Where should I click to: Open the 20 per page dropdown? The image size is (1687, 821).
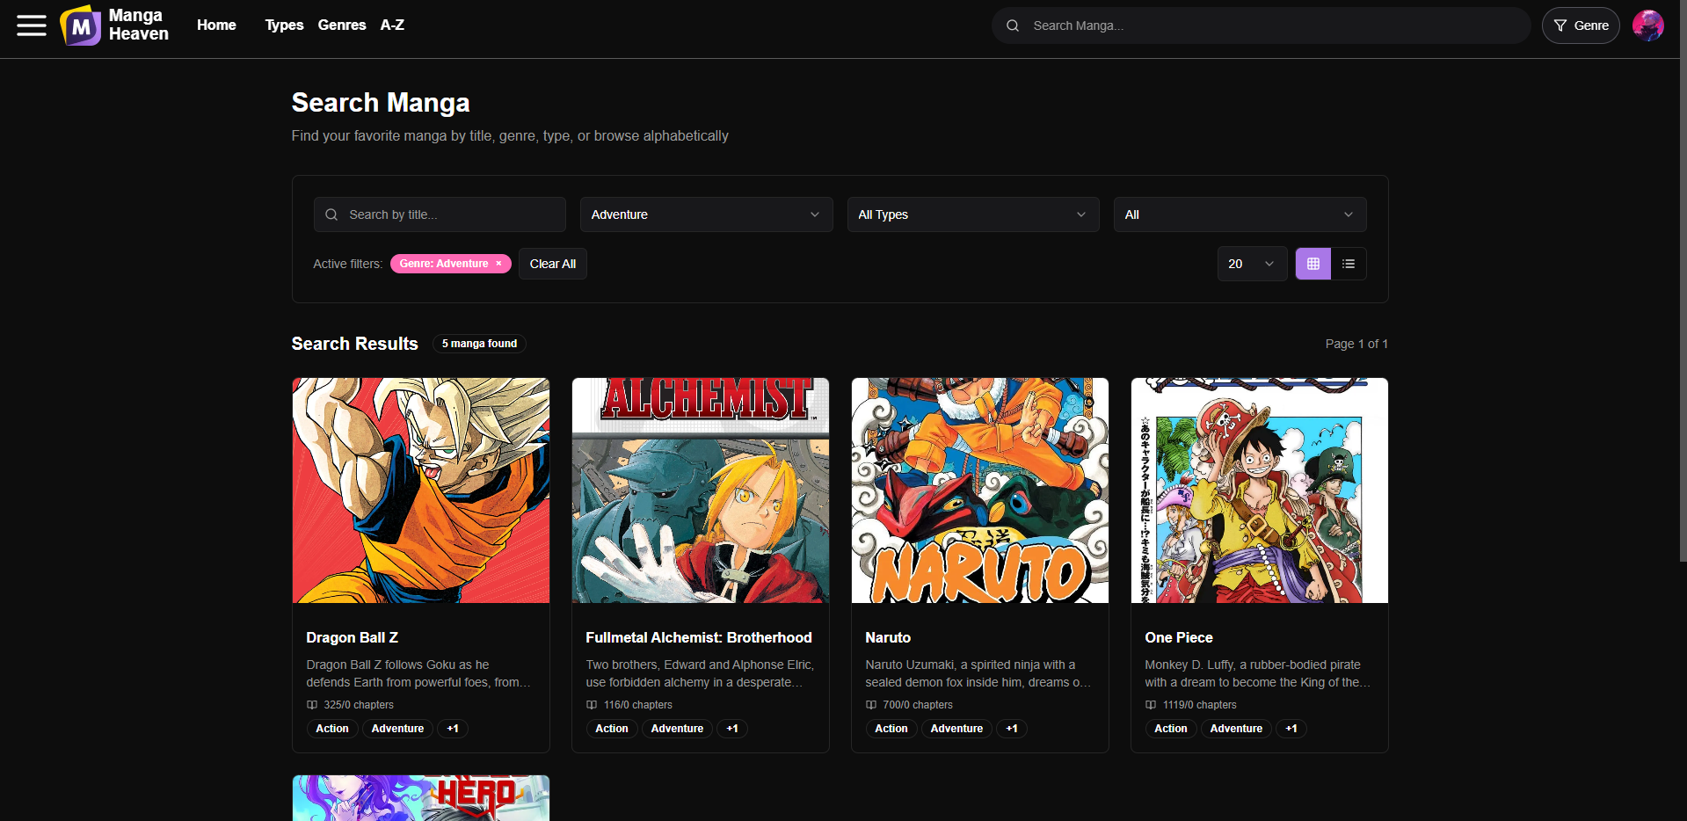coord(1252,264)
